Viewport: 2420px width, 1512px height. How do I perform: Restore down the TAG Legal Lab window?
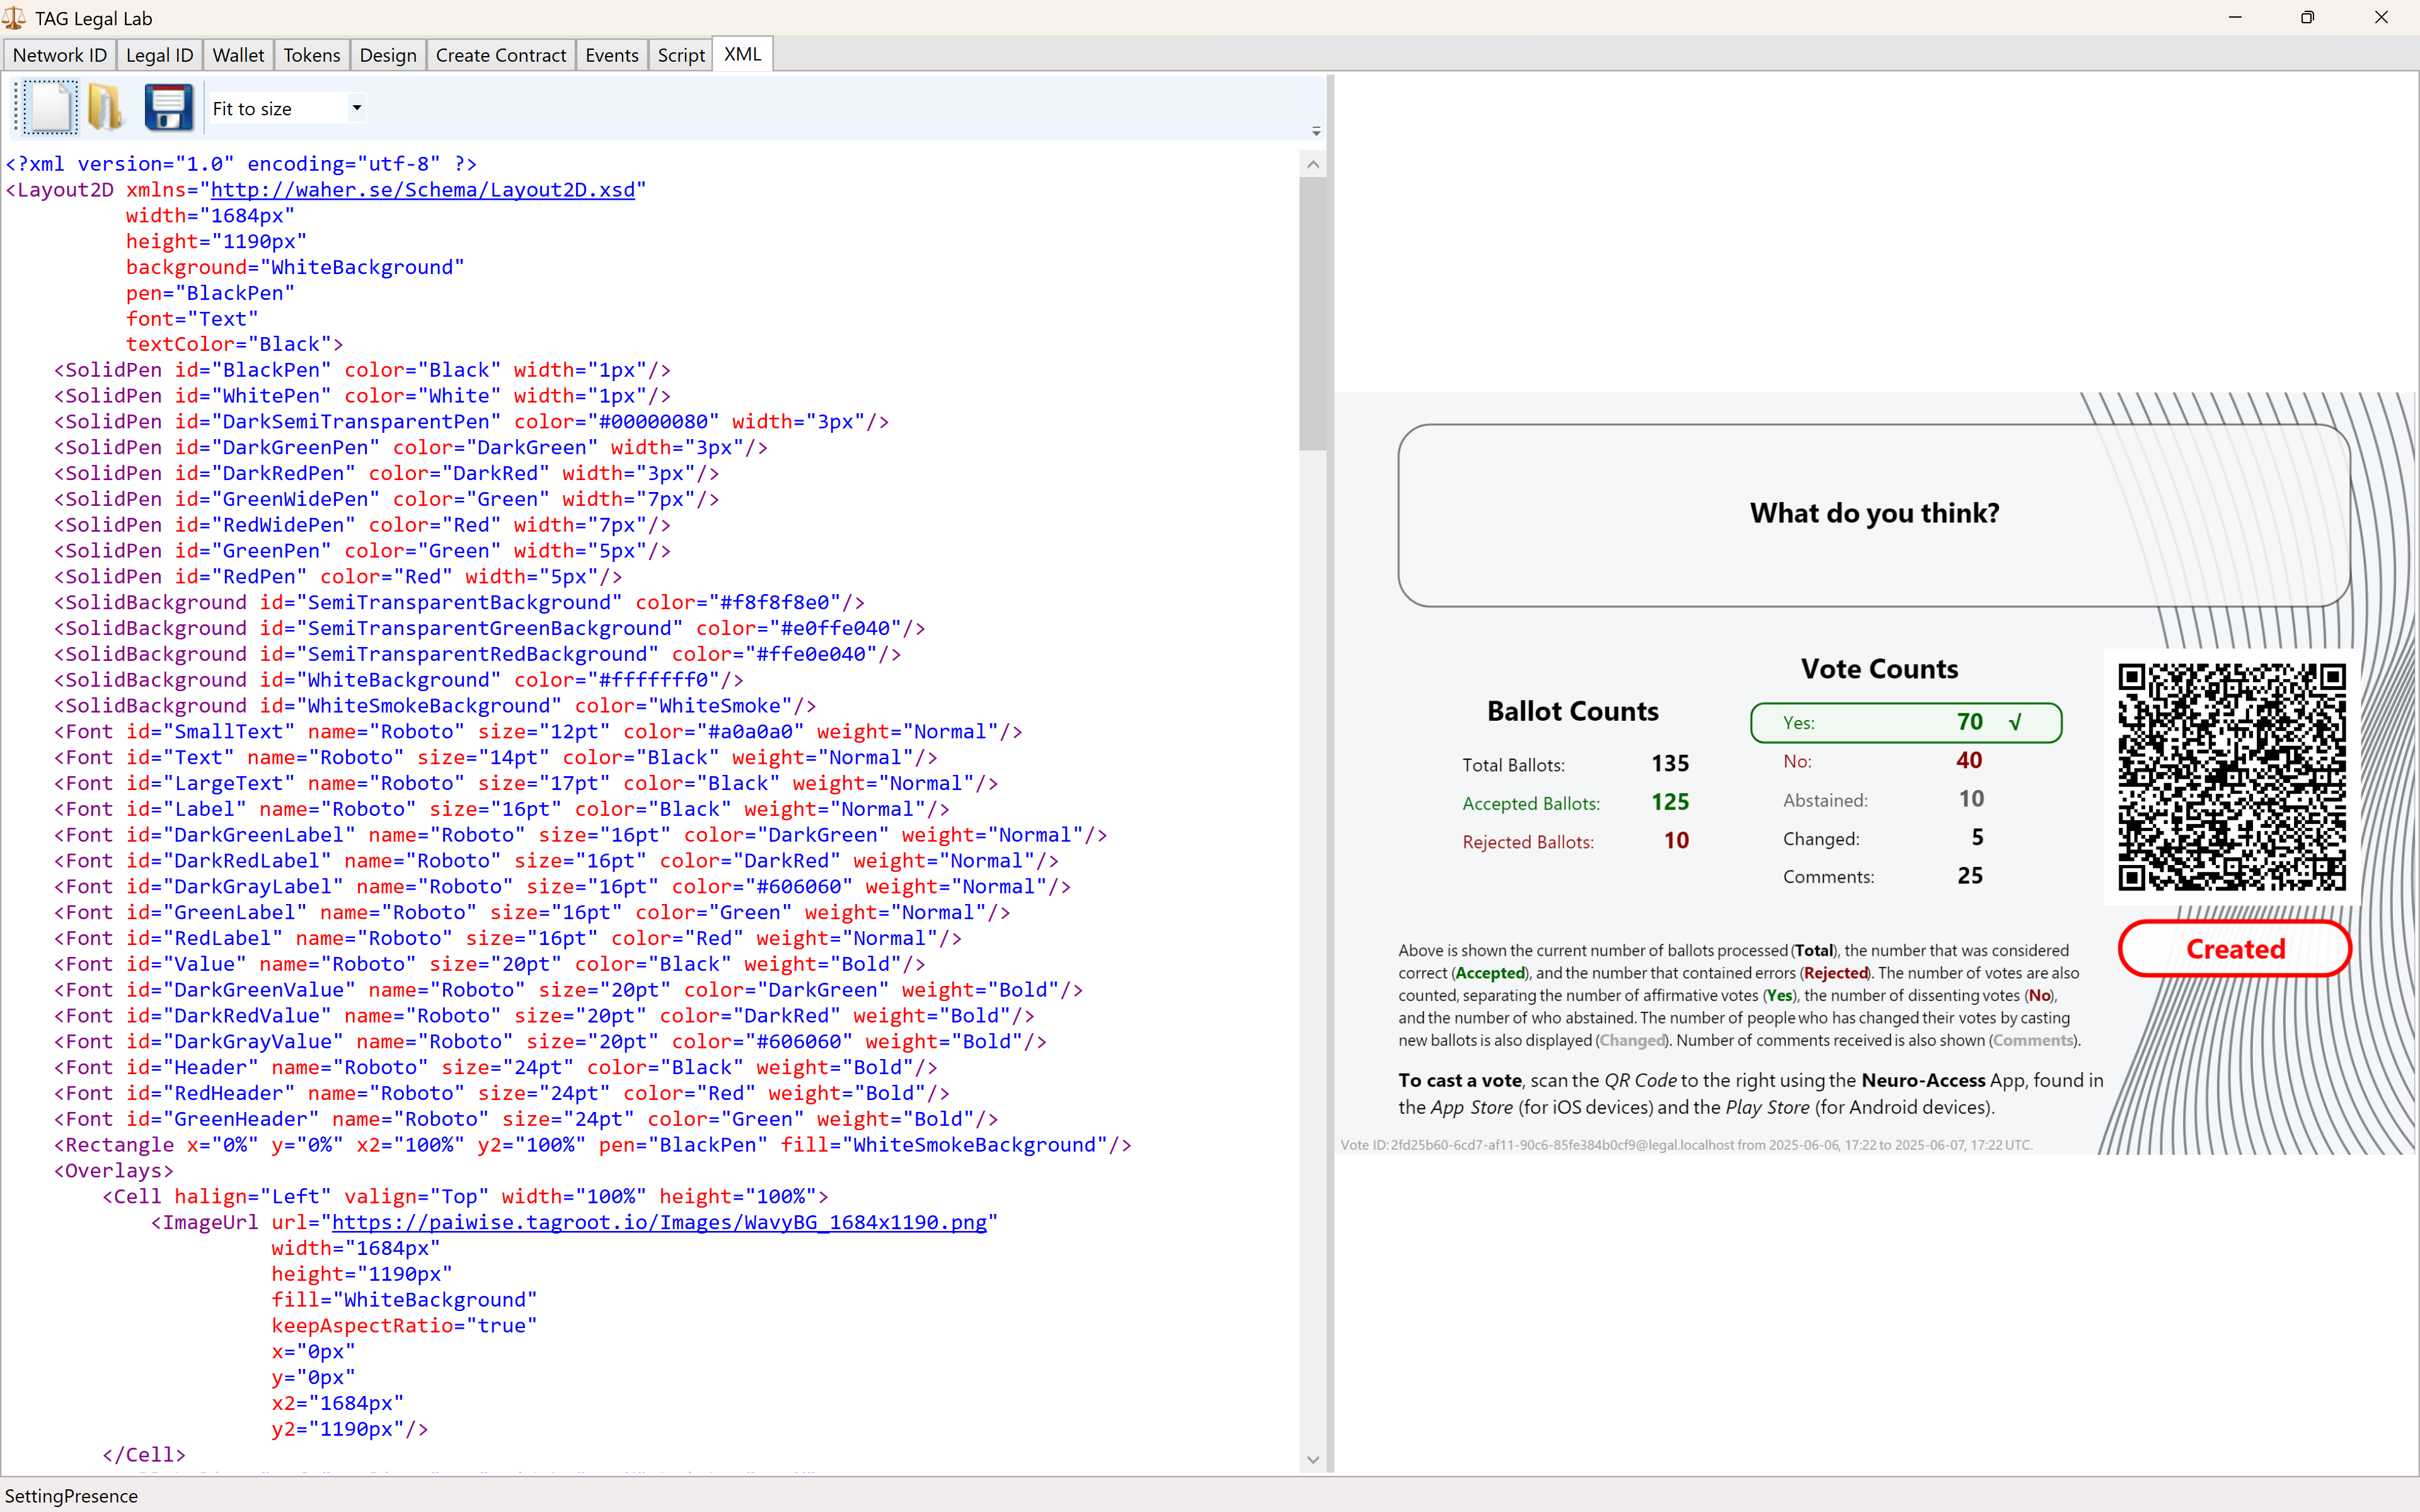click(2308, 17)
